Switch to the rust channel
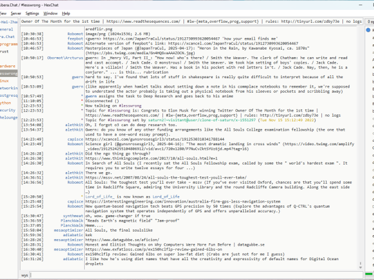 (x=5, y=51)
